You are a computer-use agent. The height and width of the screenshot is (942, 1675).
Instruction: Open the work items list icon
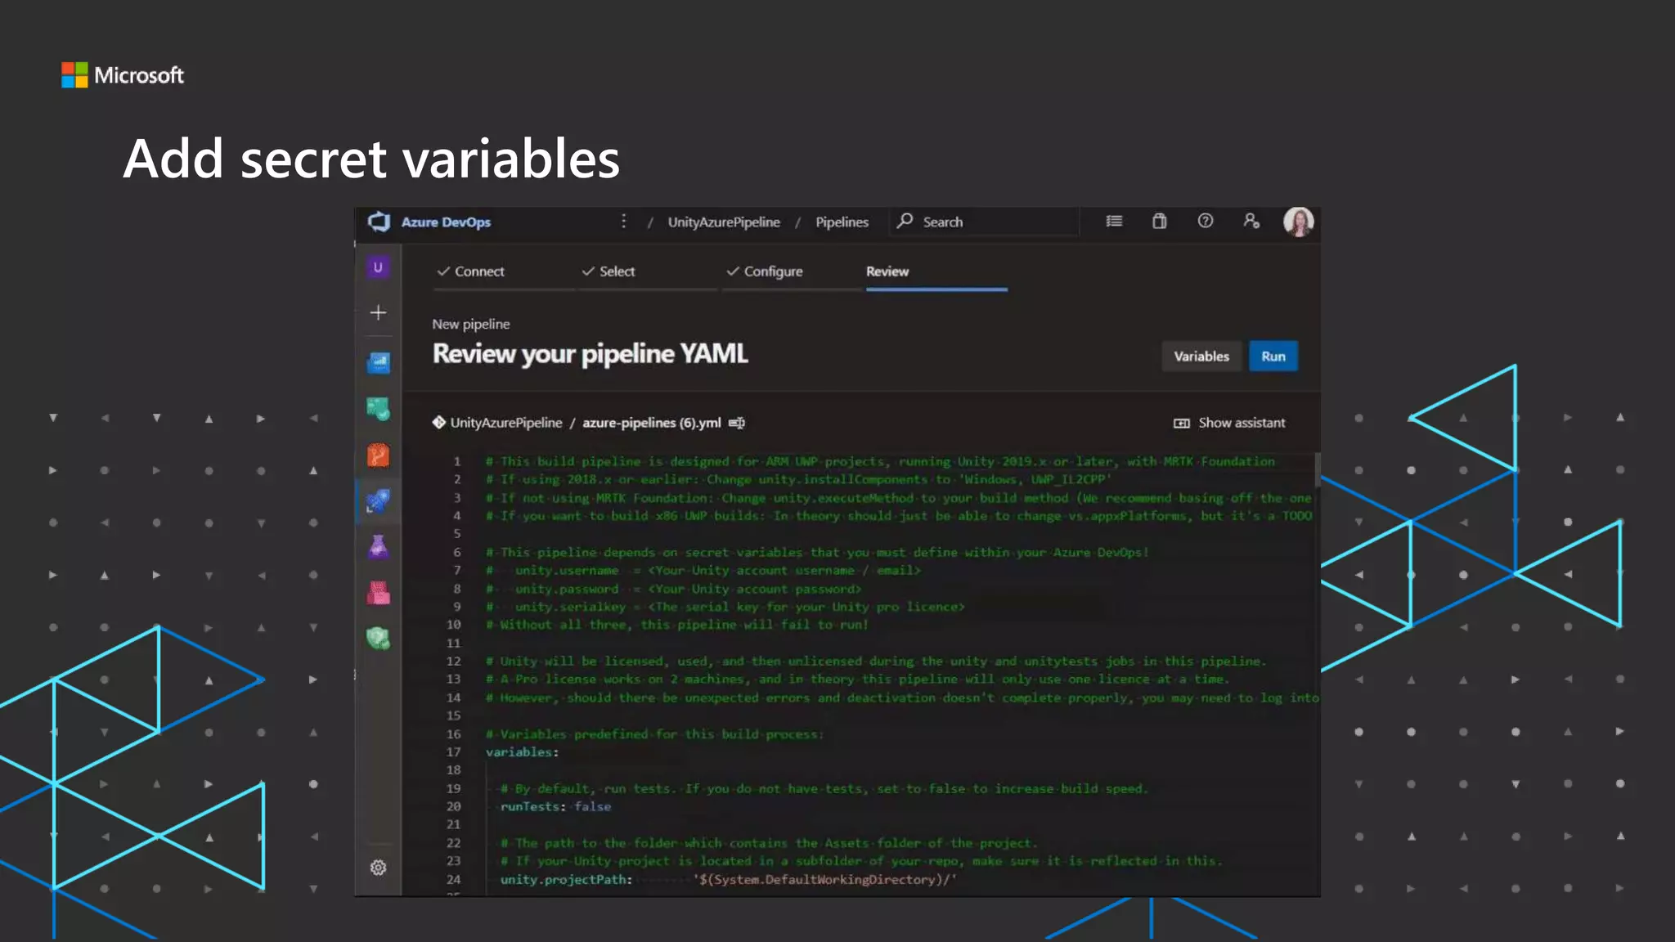pyautogui.click(x=1114, y=221)
